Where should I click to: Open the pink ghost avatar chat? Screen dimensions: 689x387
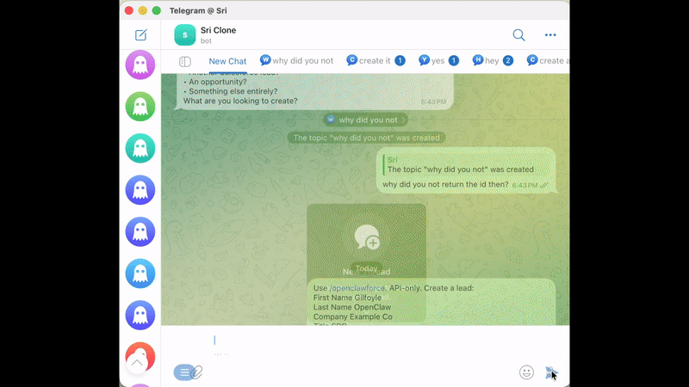tap(140, 65)
